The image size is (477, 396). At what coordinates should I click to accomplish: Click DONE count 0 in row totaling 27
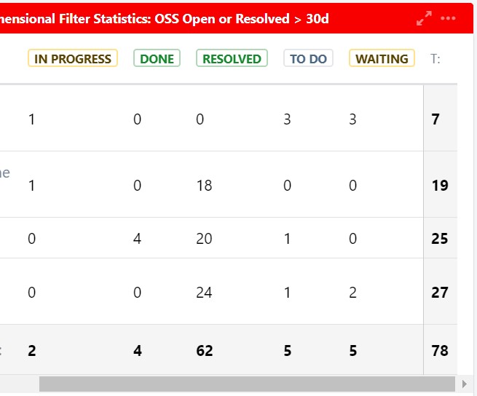coord(137,293)
